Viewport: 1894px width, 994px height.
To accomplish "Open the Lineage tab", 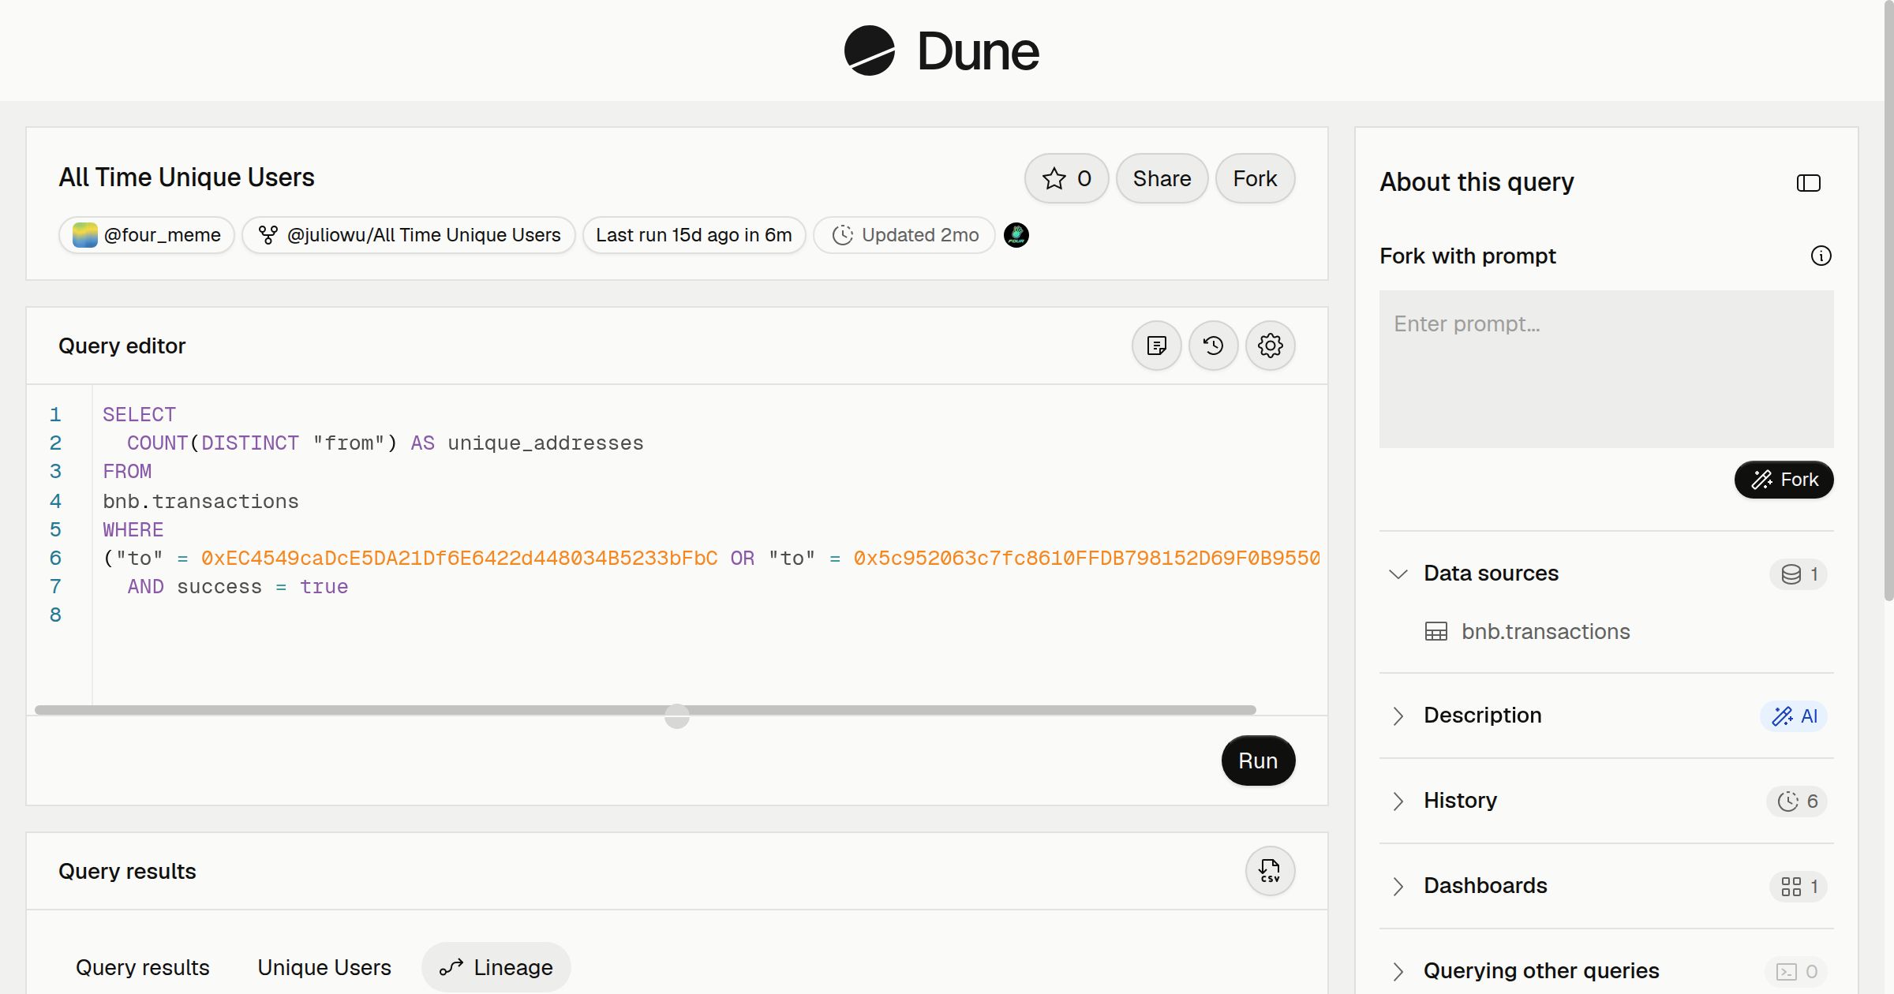I will 496,967.
